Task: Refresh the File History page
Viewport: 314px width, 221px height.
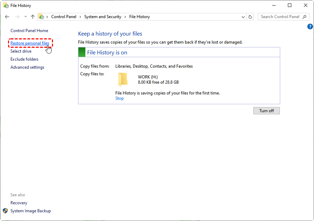Action: click(250, 17)
